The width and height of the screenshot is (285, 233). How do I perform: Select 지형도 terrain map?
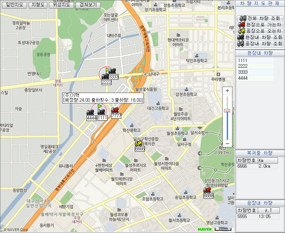point(38,5)
